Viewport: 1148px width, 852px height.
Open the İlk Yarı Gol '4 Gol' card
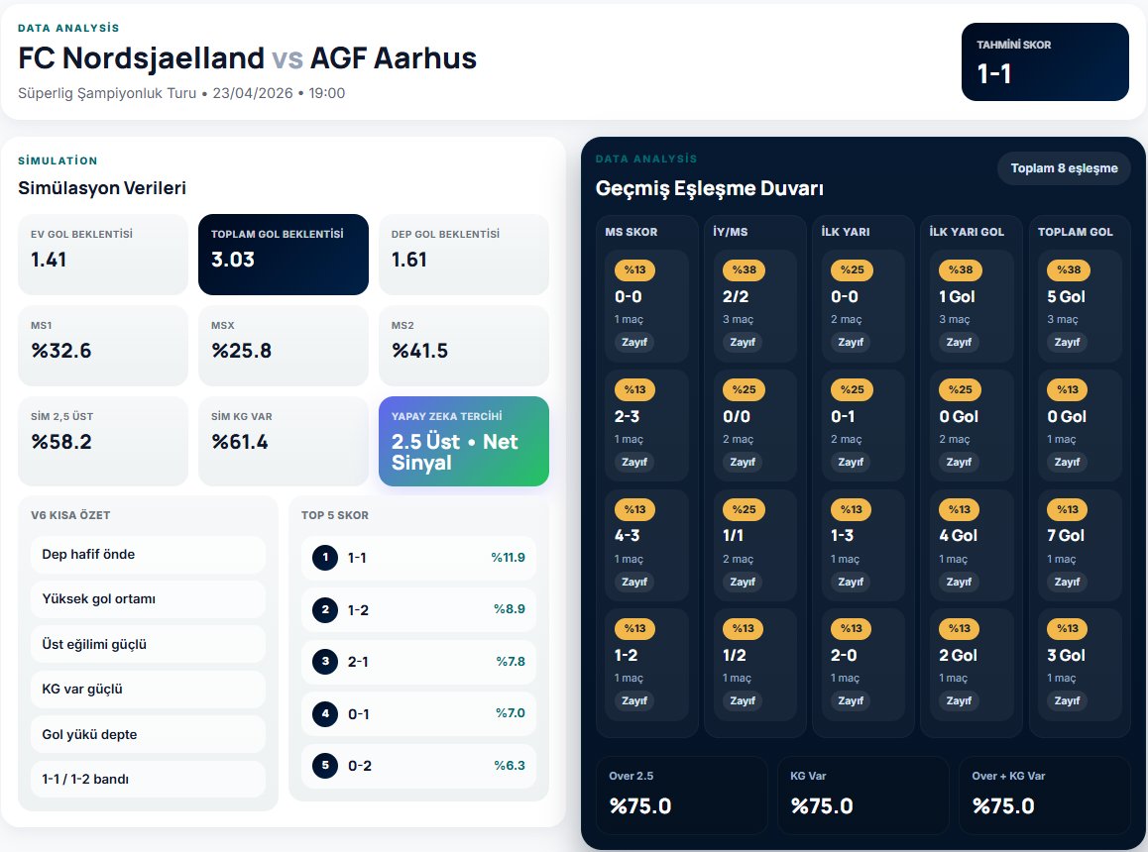(x=972, y=545)
